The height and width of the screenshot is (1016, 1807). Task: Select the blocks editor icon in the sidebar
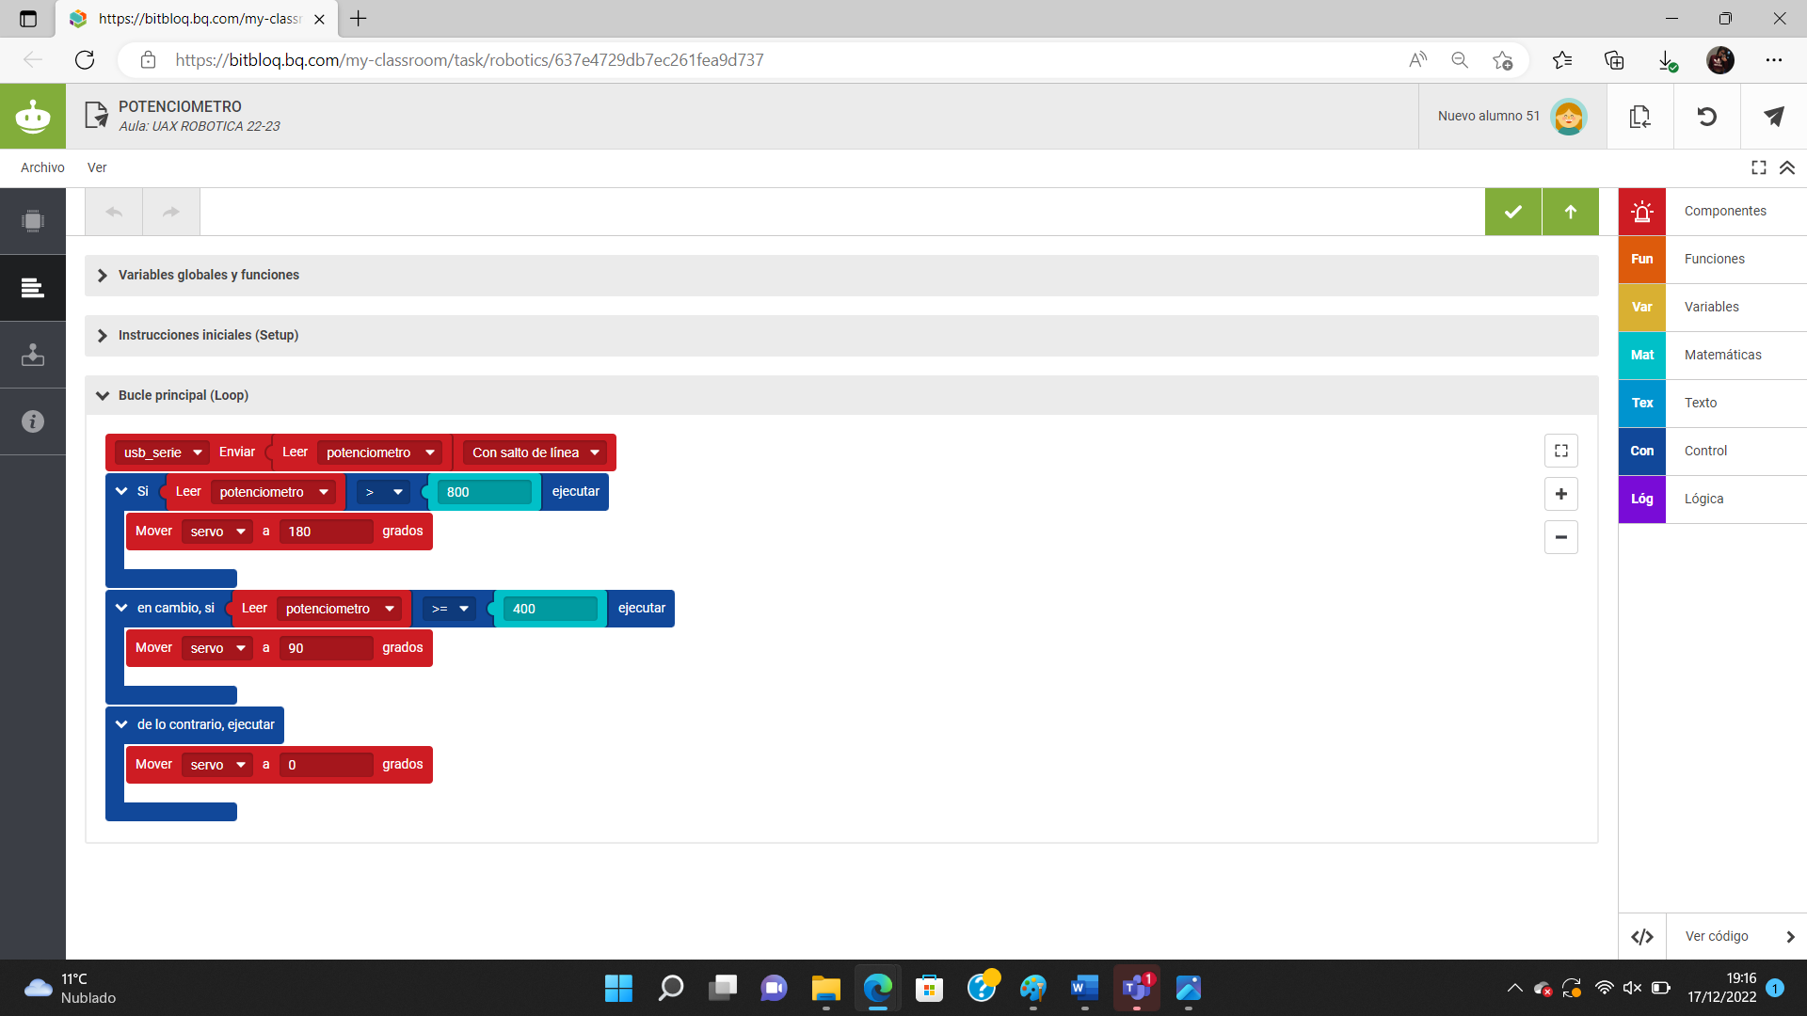(x=33, y=288)
